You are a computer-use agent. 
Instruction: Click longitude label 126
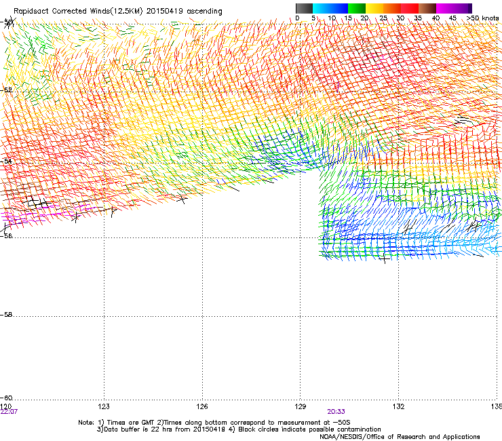pyautogui.click(x=202, y=406)
